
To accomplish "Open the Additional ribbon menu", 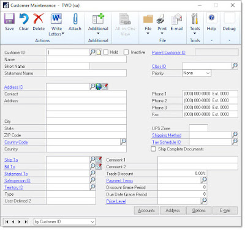I will [98, 24].
